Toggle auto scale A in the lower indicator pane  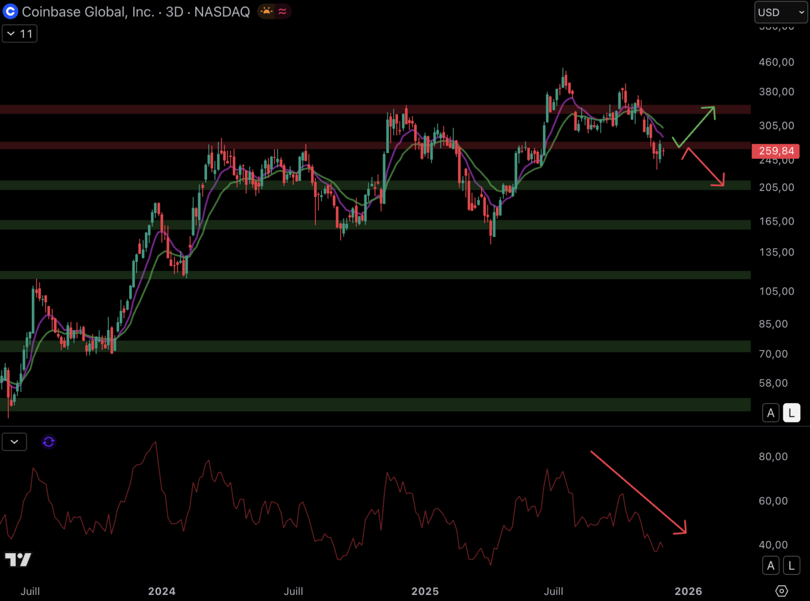coord(770,566)
